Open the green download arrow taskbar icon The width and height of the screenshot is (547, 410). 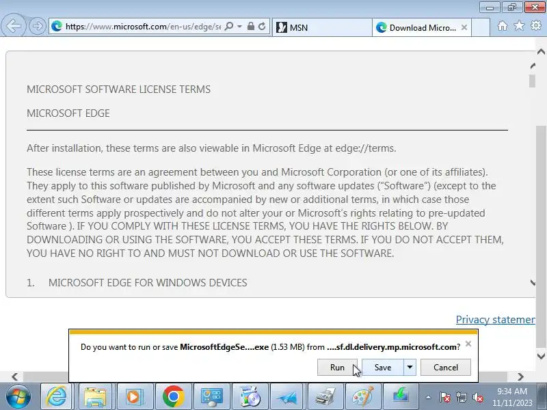[401, 397]
